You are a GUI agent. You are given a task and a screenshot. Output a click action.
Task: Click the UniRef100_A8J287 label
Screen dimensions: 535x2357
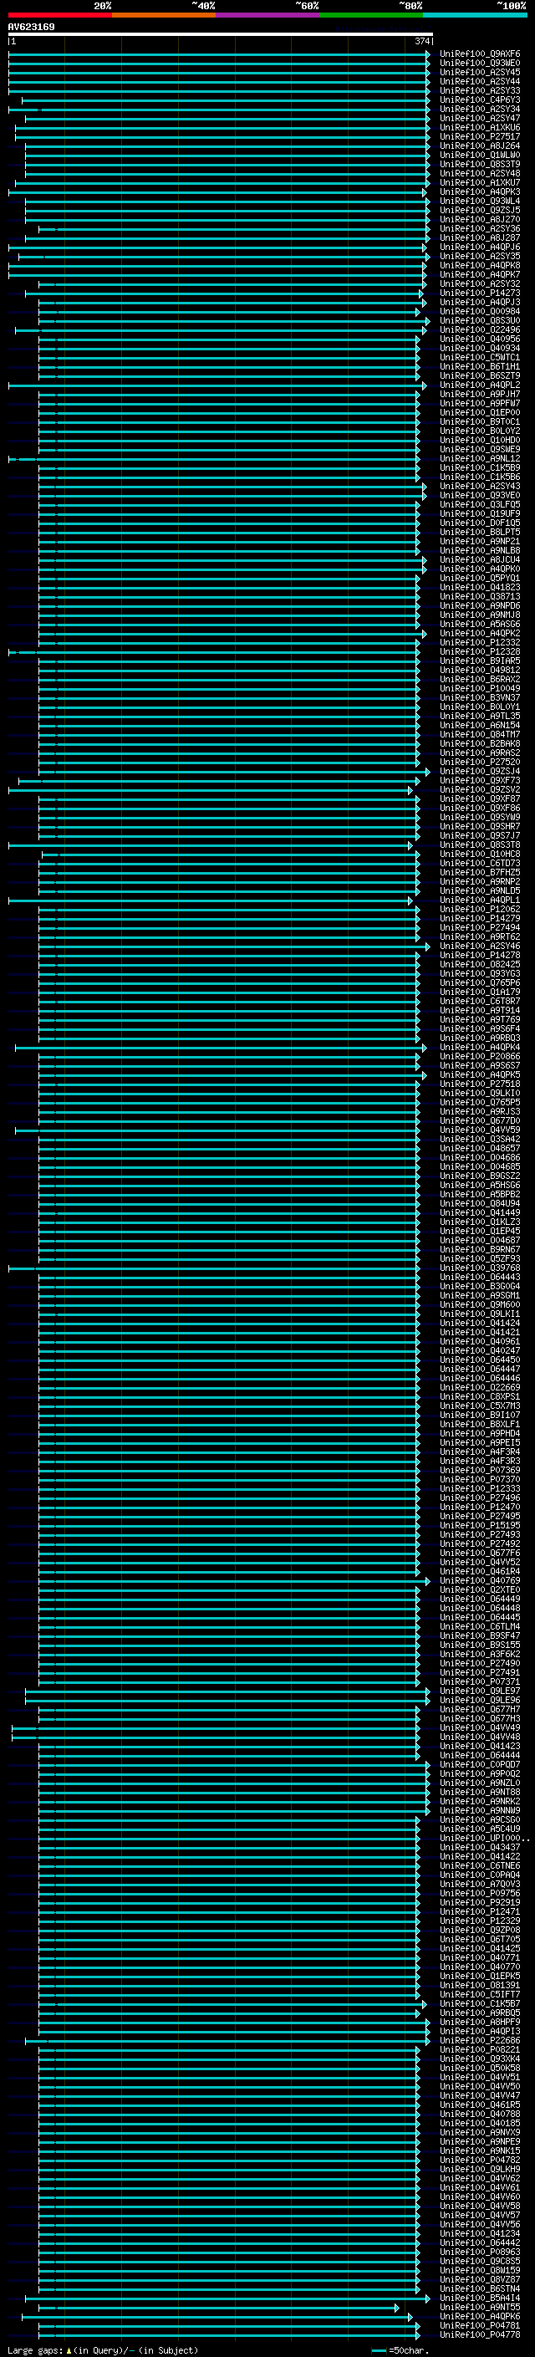point(479,238)
